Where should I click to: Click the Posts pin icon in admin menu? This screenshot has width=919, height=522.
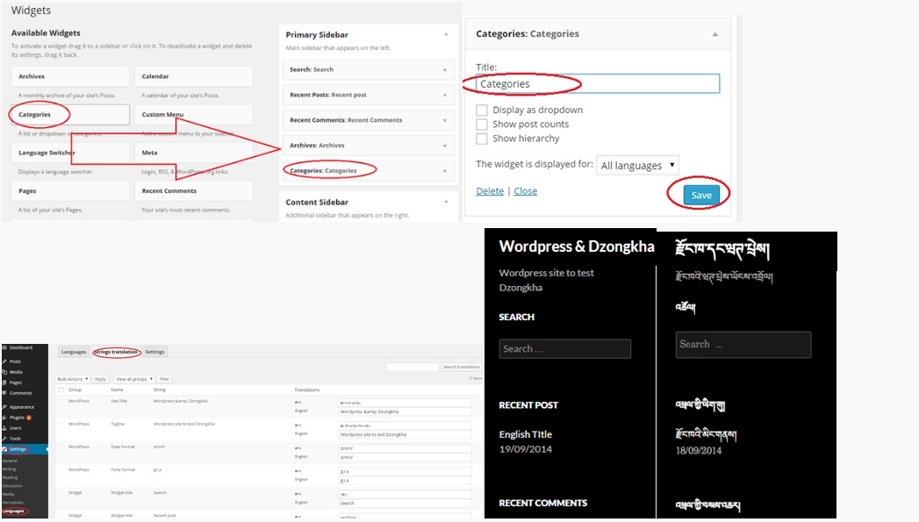[5, 361]
